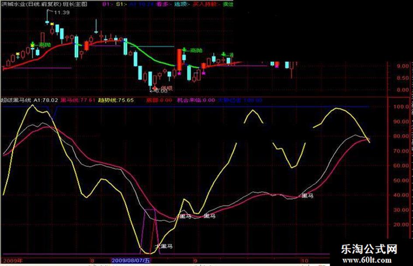Click the 趋势线:75.65 legend value

pyautogui.click(x=116, y=100)
